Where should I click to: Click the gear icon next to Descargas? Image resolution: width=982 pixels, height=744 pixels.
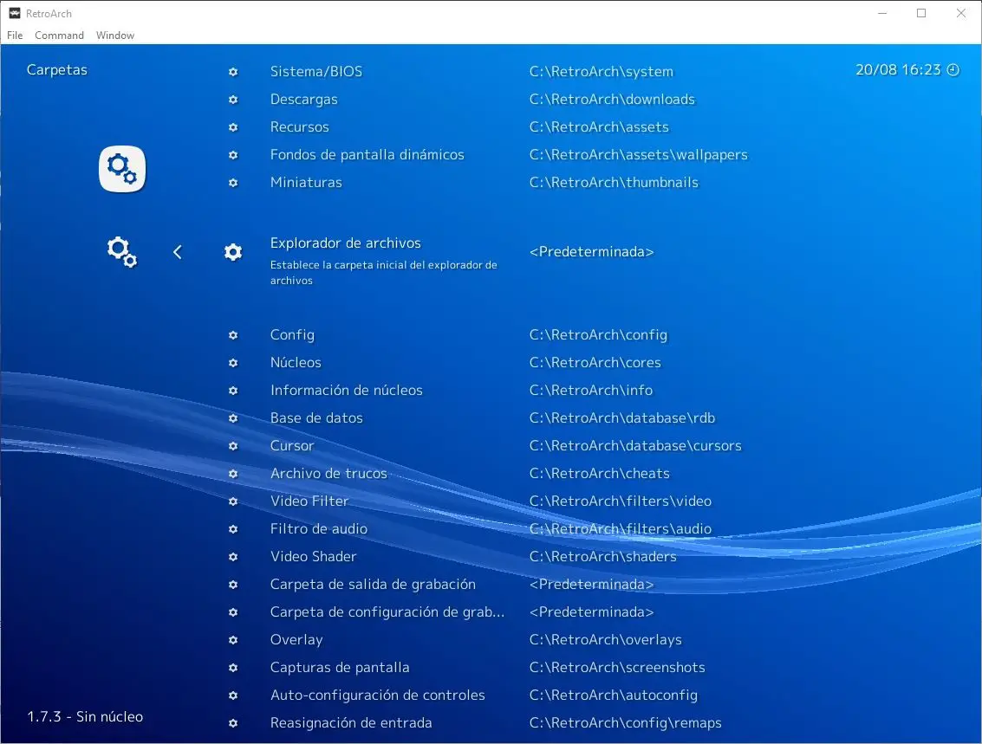tap(233, 100)
